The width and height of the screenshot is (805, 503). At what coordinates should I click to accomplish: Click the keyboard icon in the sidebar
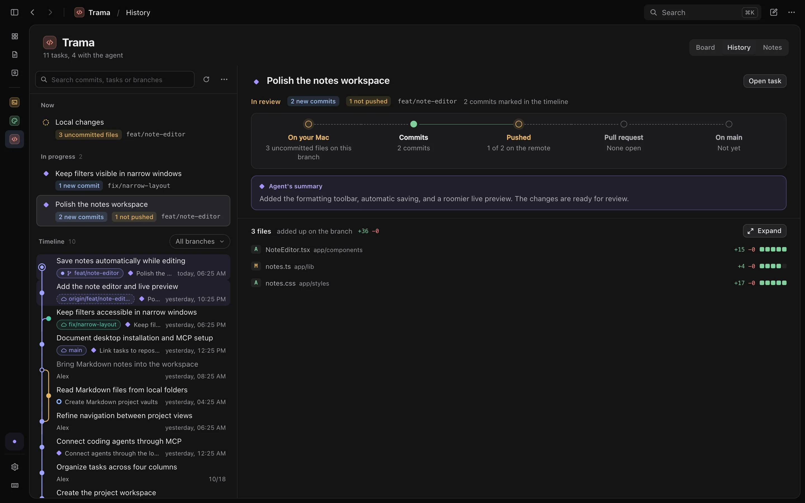coord(15,485)
